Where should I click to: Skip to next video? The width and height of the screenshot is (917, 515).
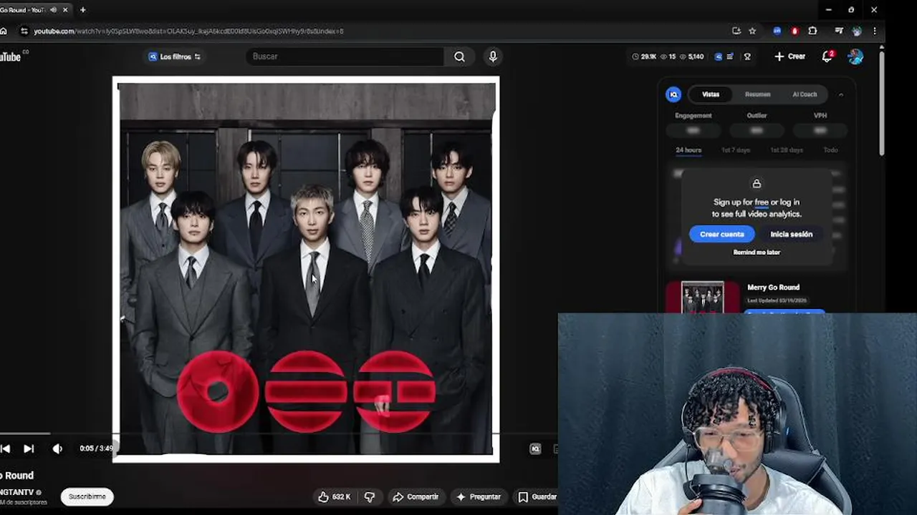click(x=29, y=448)
